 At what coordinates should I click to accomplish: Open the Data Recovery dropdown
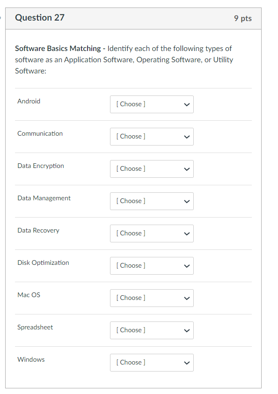coord(152,233)
